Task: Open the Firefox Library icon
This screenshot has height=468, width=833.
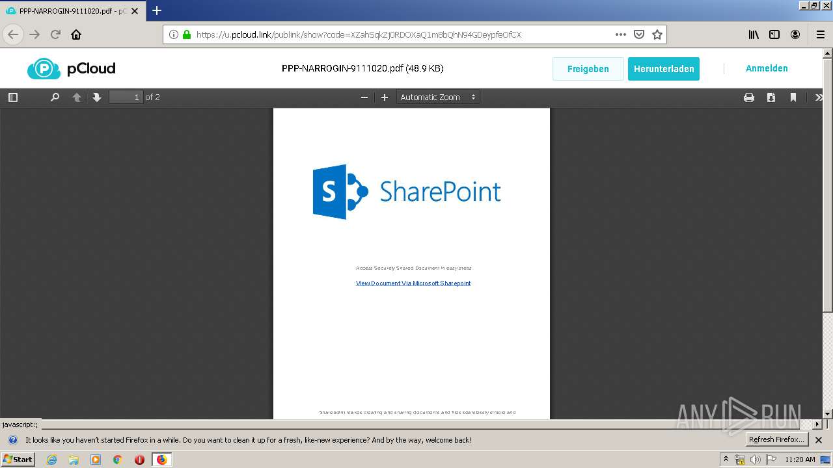Action: [754, 34]
